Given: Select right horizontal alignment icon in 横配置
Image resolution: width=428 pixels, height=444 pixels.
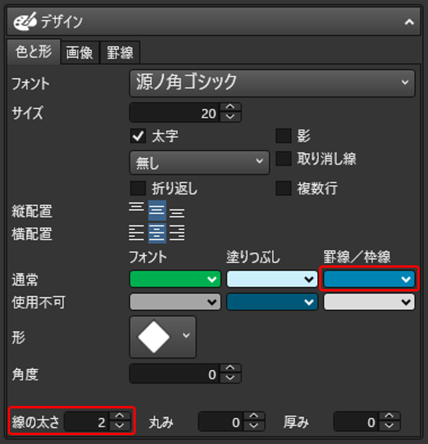Looking at the screenshot, I should point(177,233).
